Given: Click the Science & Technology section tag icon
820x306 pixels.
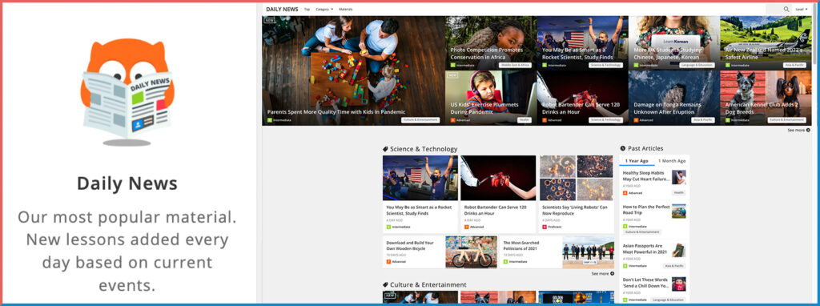Looking at the screenshot, I should tap(385, 149).
